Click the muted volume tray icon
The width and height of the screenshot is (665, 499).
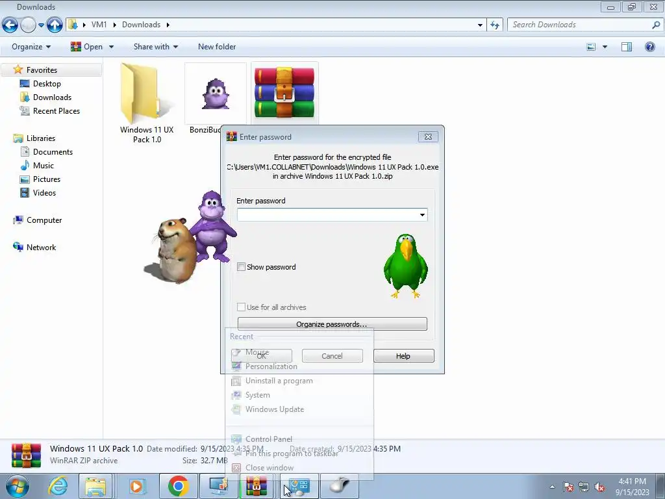599,487
